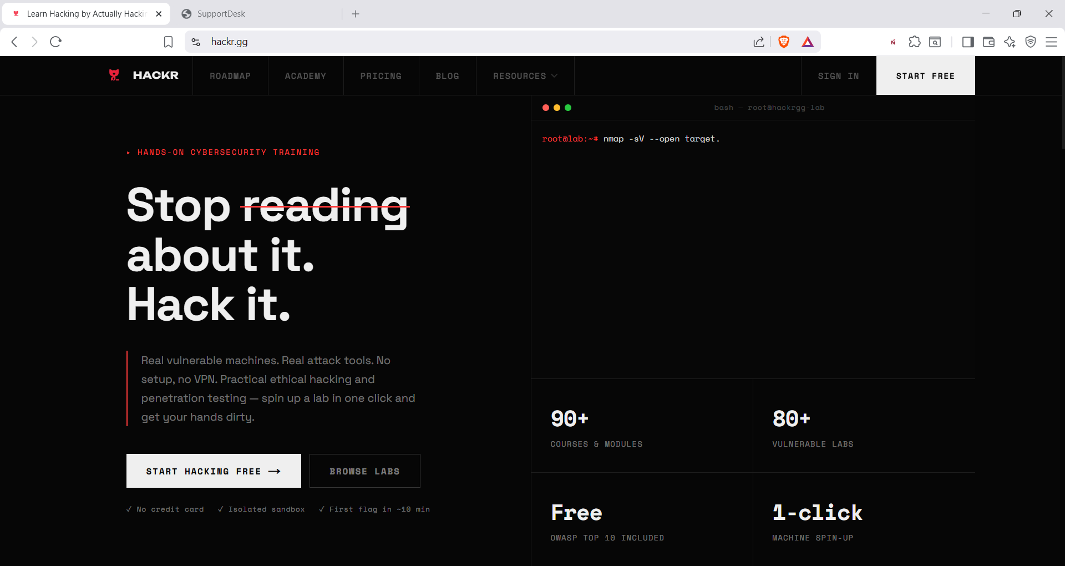The height and width of the screenshot is (566, 1065).
Task: Open the Brave Shields lion icon
Action: (784, 42)
